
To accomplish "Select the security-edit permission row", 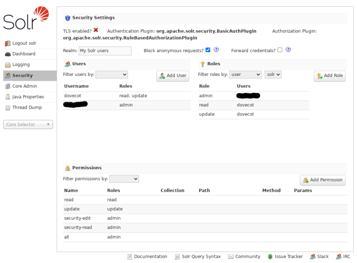I will (x=205, y=218).
